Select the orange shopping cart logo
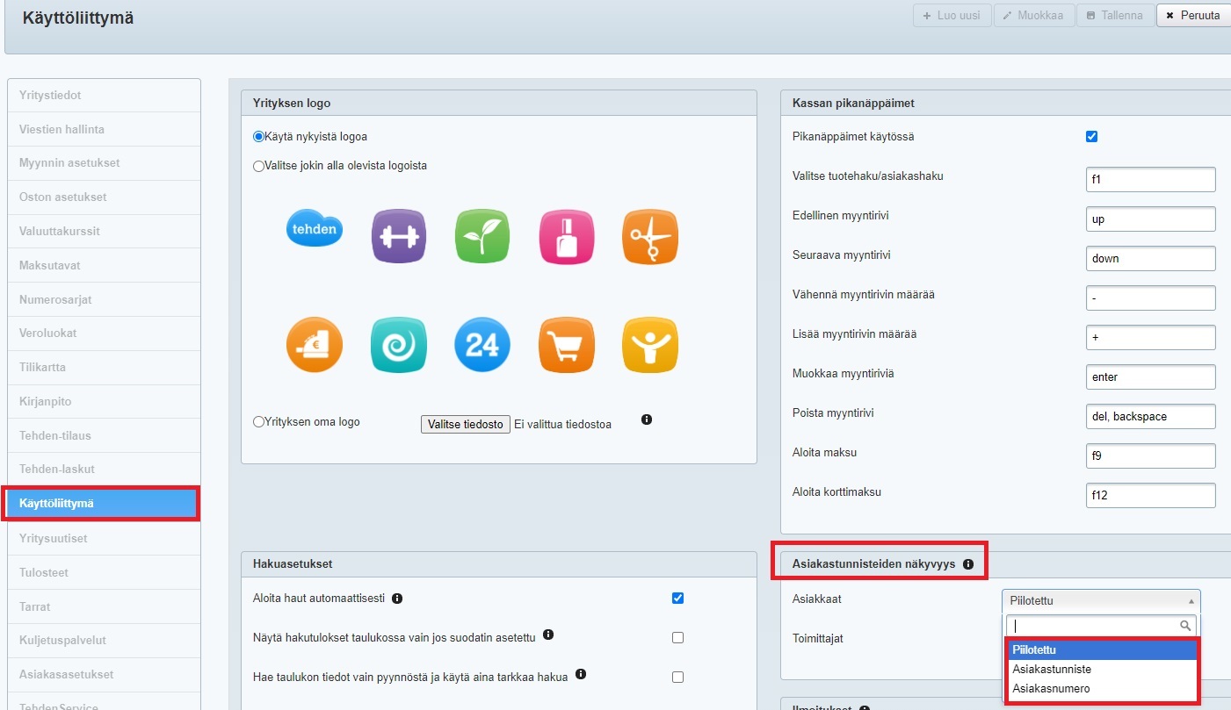Screen dimensions: 1231x710 (x=567, y=344)
